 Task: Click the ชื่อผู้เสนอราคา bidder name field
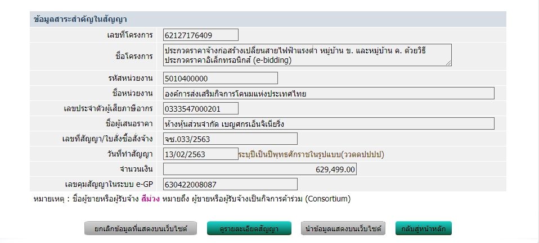(x=329, y=123)
